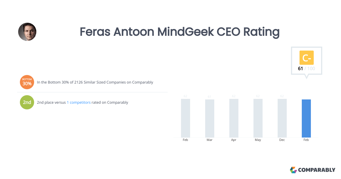Open the '1 competitors' link
Screen dimensions: 341x179
coord(79,102)
